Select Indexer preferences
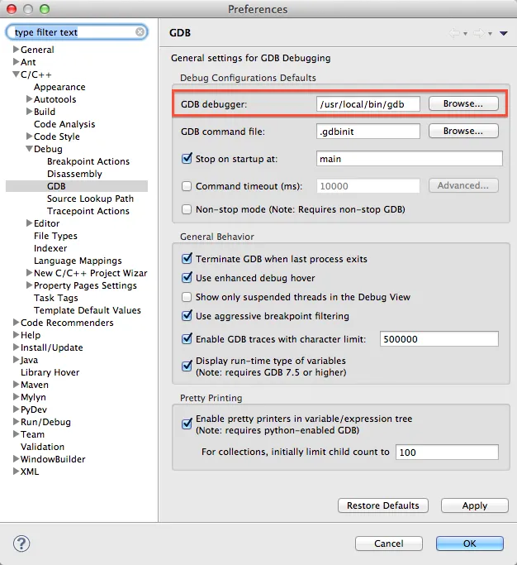Viewport: 517px width, 565px height. point(50,248)
